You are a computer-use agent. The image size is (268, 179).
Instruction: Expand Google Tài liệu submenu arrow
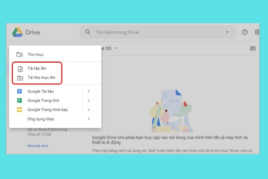click(89, 91)
